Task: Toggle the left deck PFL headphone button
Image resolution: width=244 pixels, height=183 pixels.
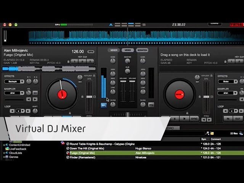Action: [x=104, y=105]
